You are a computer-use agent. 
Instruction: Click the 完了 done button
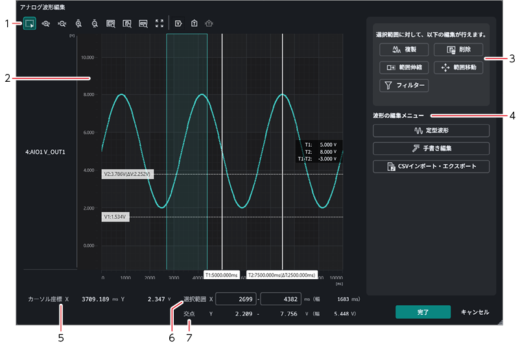point(423,312)
